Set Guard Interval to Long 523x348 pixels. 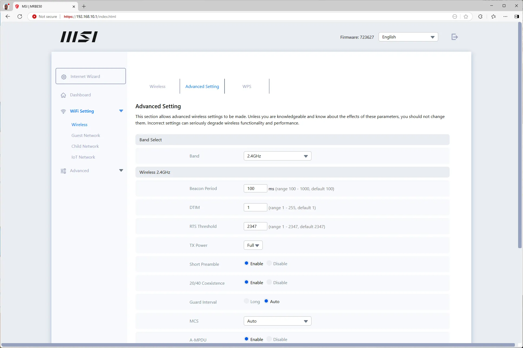[246, 301]
